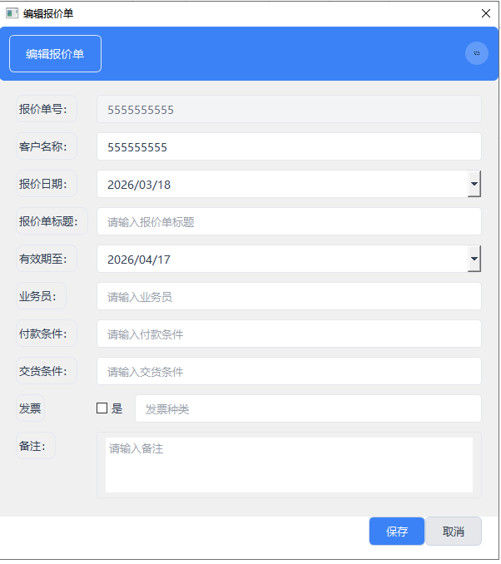Viewport: 501px width, 564px height.
Task: Click the app icon in the title bar
Action: click(x=12, y=13)
